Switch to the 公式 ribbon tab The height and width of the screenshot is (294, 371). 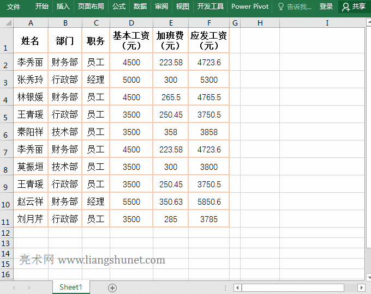pos(119,7)
